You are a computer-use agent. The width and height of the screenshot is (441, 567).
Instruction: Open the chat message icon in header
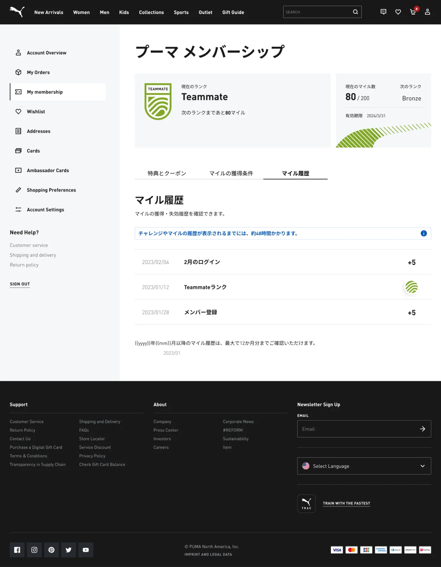coord(383,12)
